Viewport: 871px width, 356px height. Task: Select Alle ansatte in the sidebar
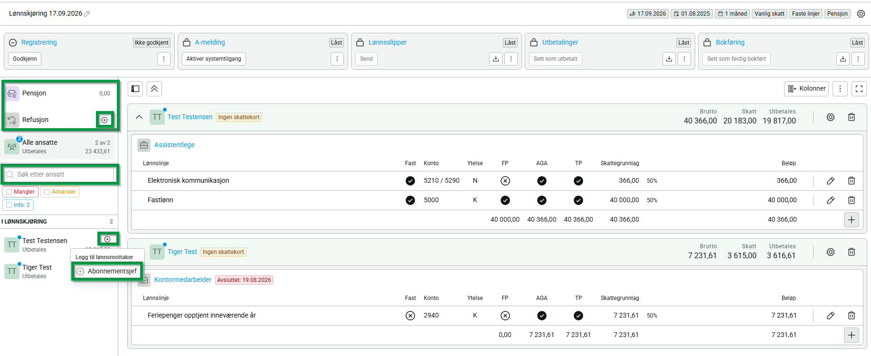(58, 147)
